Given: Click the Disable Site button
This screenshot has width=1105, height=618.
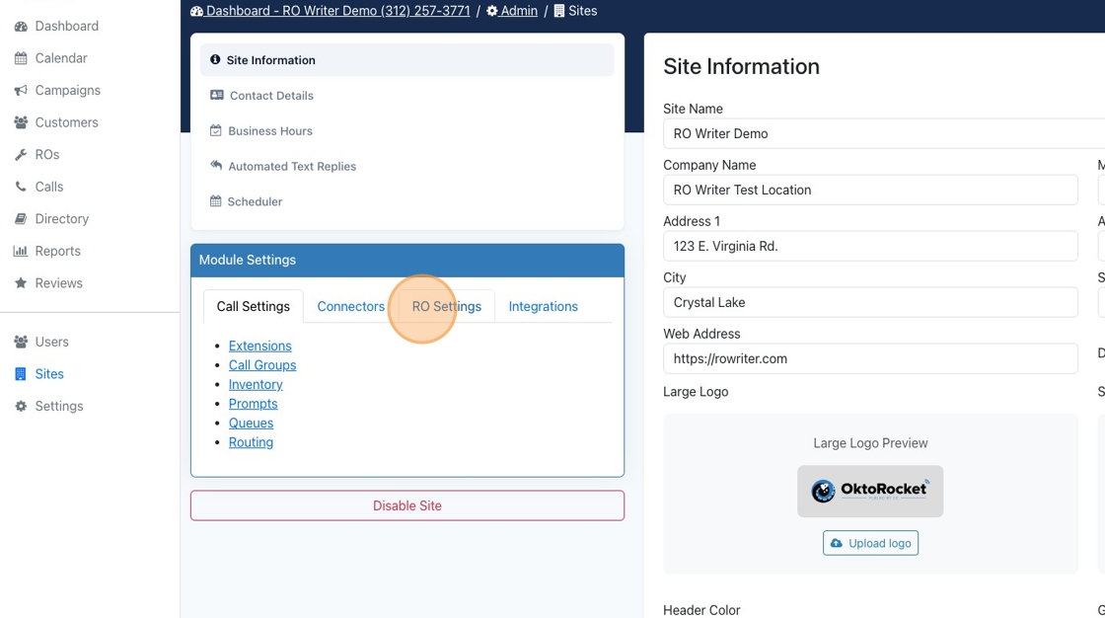Looking at the screenshot, I should click(x=407, y=505).
